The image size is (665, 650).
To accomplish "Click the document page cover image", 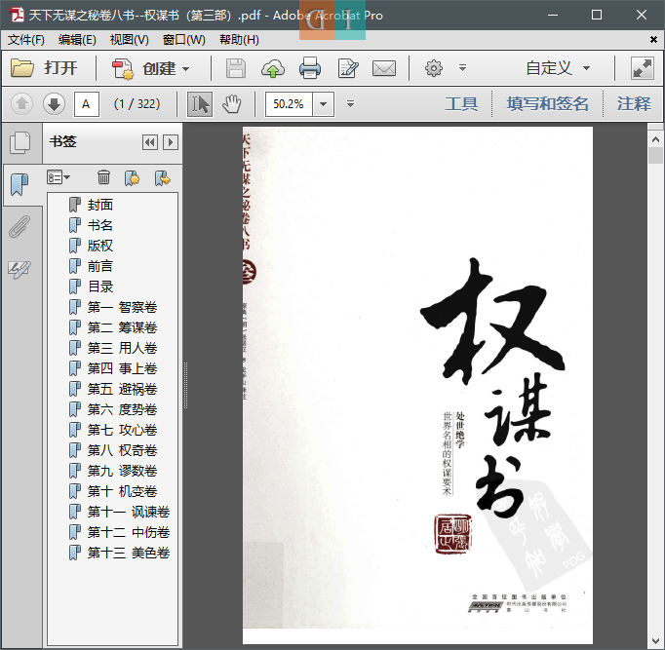I will coord(417,385).
